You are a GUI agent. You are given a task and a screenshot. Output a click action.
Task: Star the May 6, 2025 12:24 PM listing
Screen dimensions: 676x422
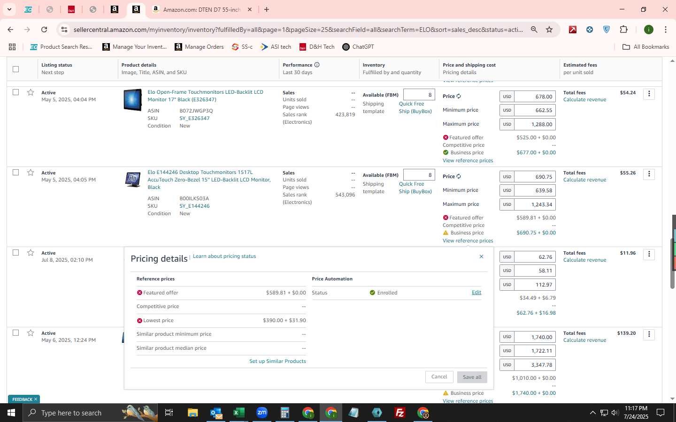click(31, 333)
